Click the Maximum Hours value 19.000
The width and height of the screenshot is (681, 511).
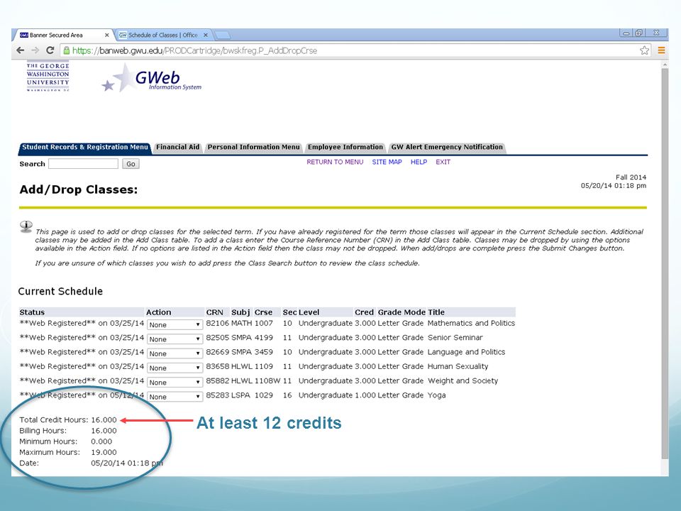(104, 452)
